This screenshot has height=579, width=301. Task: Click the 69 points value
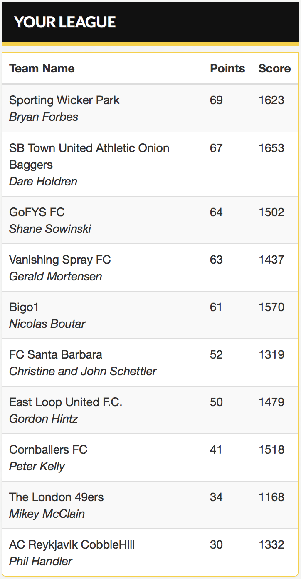(216, 100)
